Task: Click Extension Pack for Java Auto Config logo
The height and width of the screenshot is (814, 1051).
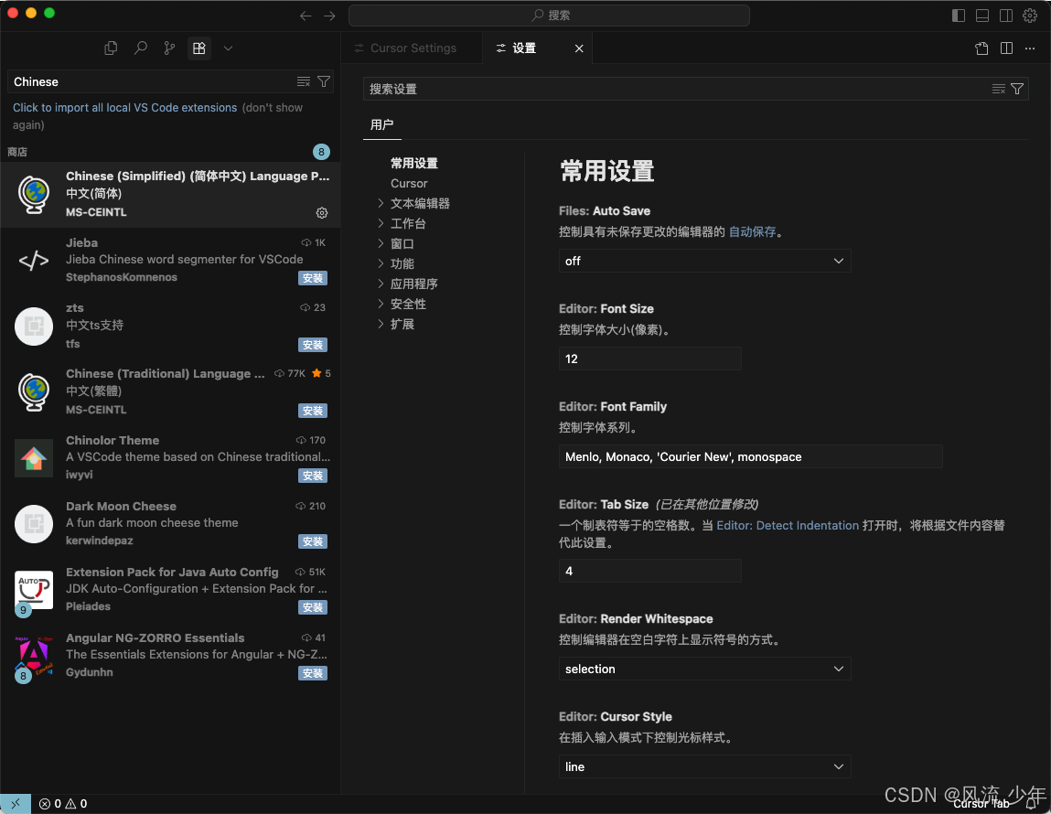Action: coord(34,590)
